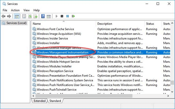Sort by the Startup Type column header
The height and width of the screenshot is (109, 175).
pos(166,24)
